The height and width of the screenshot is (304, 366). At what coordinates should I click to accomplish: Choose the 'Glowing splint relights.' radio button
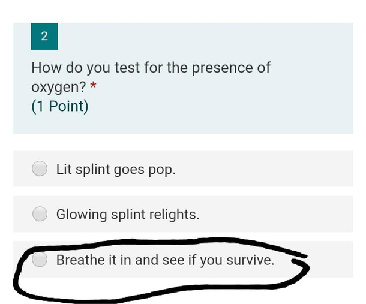[40, 214]
